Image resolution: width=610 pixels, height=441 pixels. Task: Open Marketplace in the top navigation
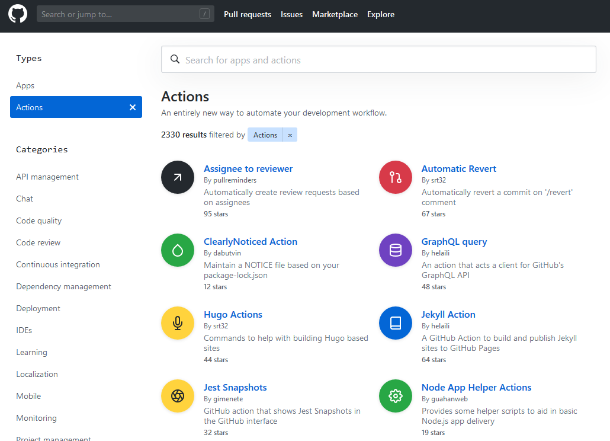click(335, 14)
